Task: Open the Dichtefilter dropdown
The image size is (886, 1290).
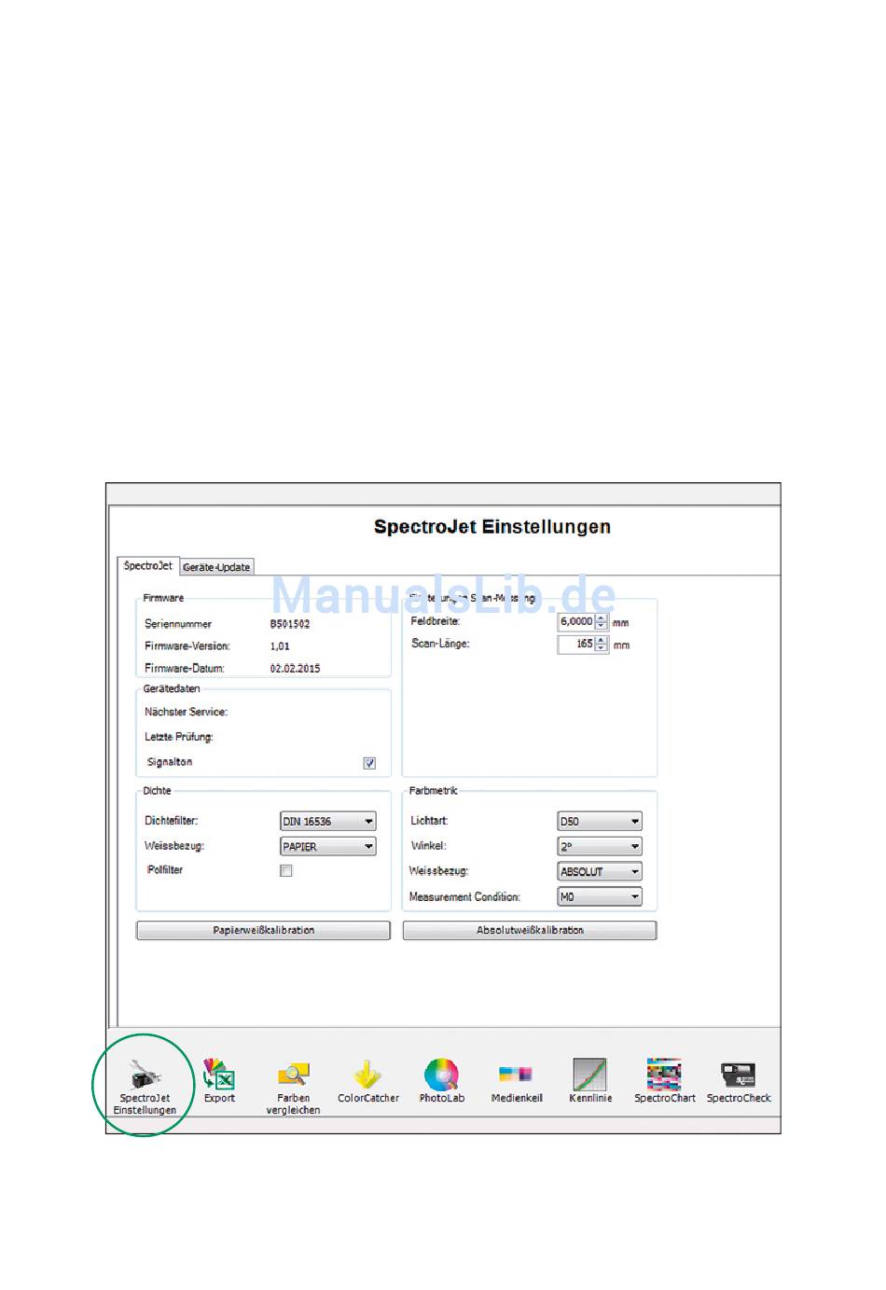Action: [328, 822]
